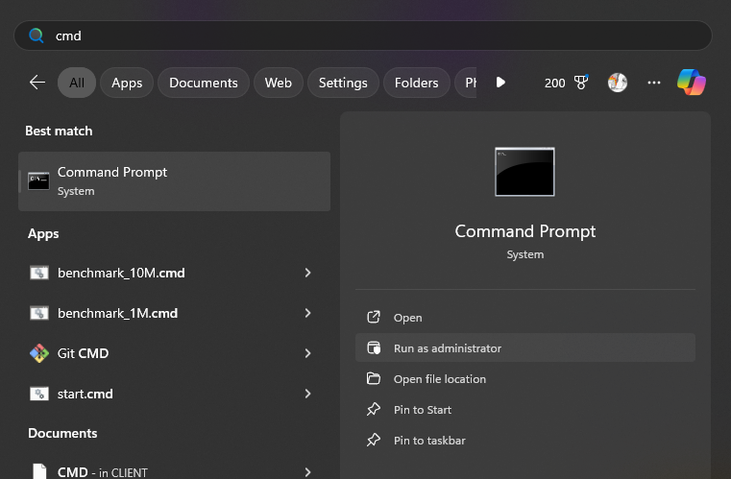Screen dimensions: 731x479
Task: Click the Copilot icon in search header
Action: coord(691,83)
